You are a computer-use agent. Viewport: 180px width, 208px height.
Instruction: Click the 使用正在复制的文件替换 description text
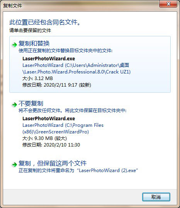coord(66,51)
